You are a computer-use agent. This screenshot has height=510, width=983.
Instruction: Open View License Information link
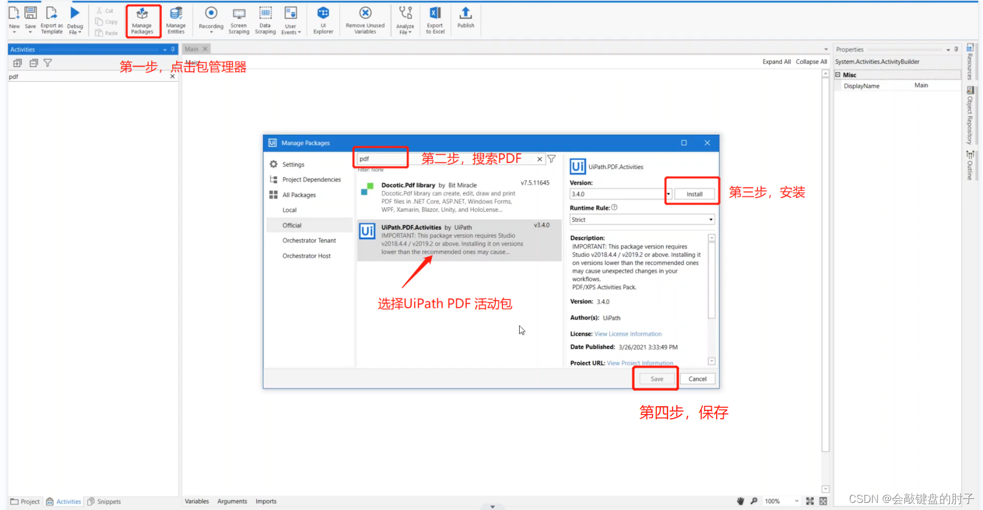pos(628,334)
